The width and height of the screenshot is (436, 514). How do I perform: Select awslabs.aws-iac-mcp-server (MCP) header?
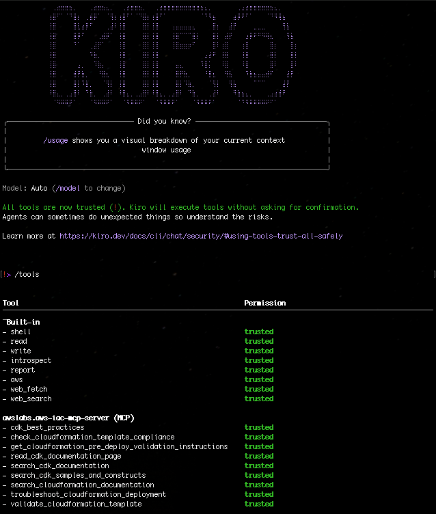click(x=68, y=418)
